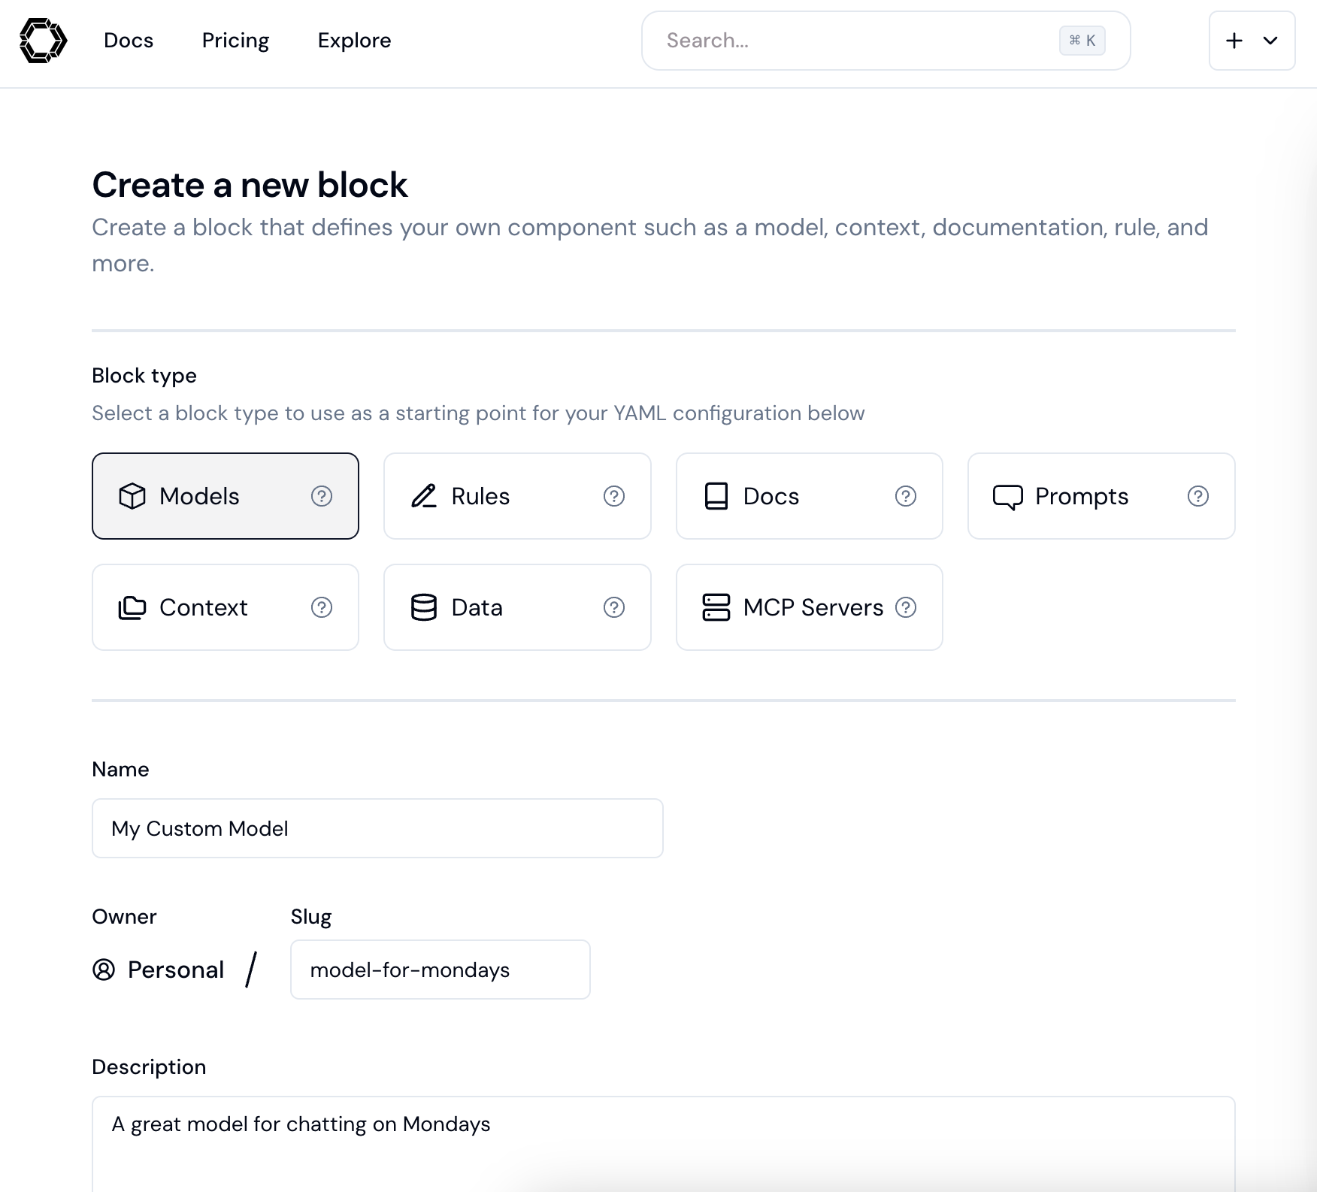The height and width of the screenshot is (1192, 1317).
Task: Edit the model-for-mondays slug field
Action: tap(440, 970)
